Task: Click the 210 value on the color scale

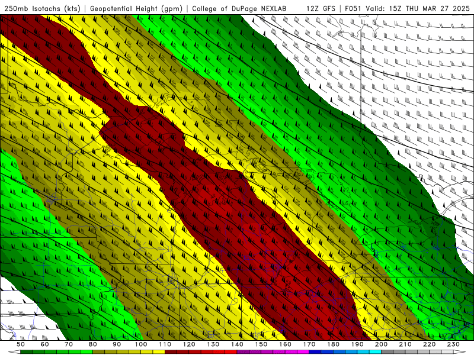Action: pyautogui.click(x=405, y=344)
